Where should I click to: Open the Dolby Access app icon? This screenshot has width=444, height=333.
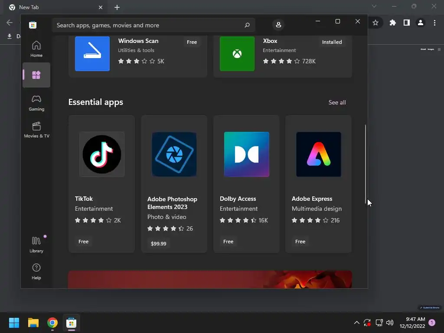click(x=247, y=154)
